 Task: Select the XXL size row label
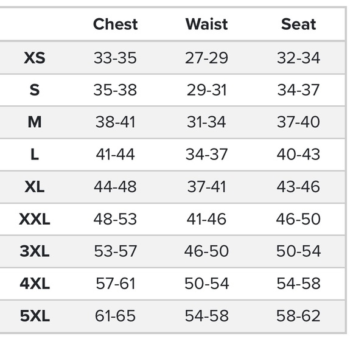click(35, 219)
